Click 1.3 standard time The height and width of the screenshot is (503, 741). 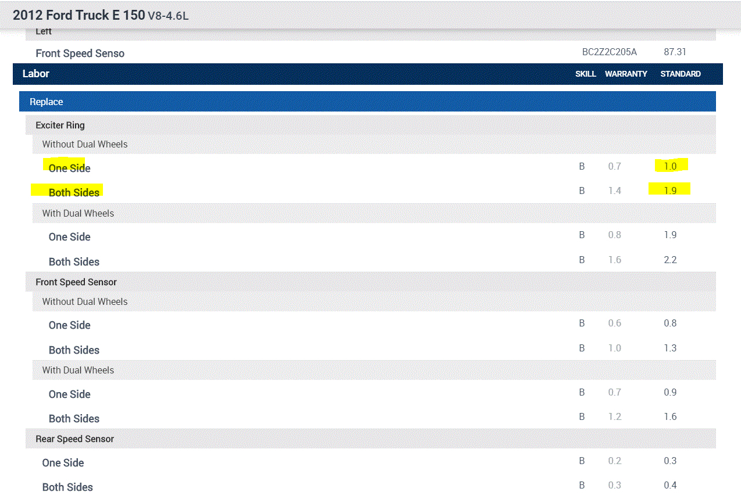pos(670,348)
